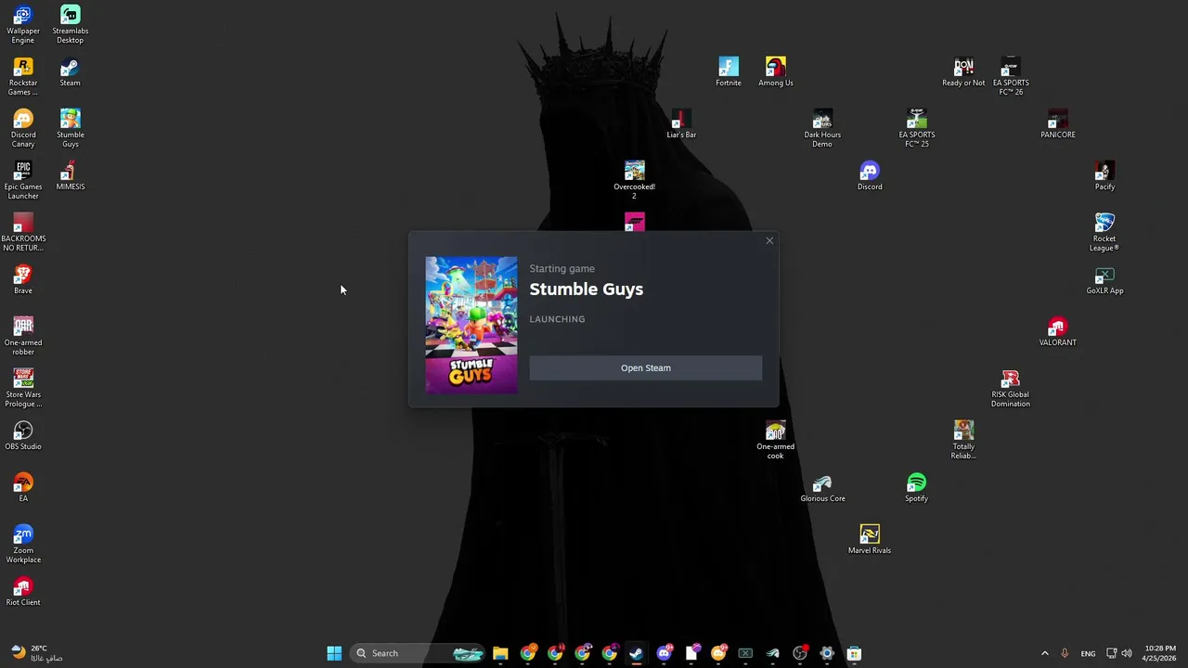
Task: Select BACKROOMS NO RETURN shortcut
Action: click(23, 233)
